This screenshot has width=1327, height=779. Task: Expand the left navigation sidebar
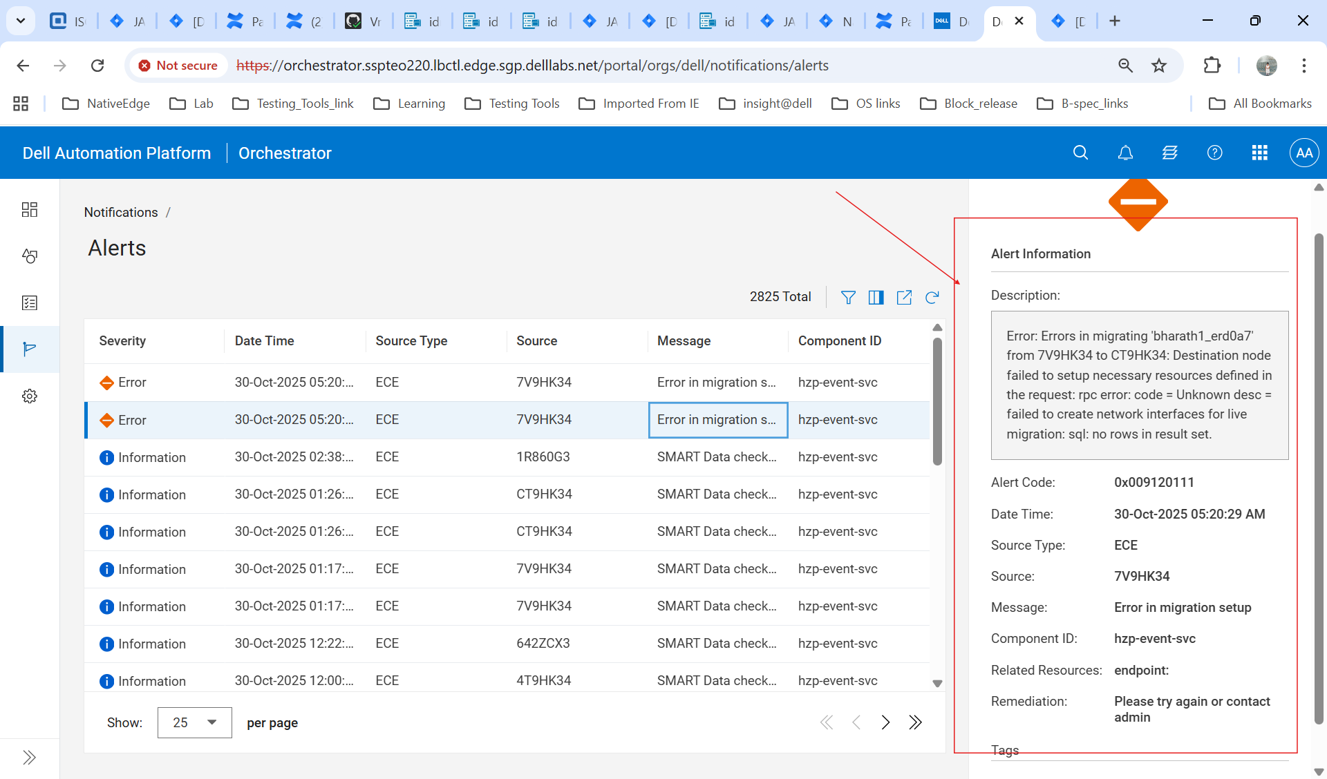click(29, 758)
